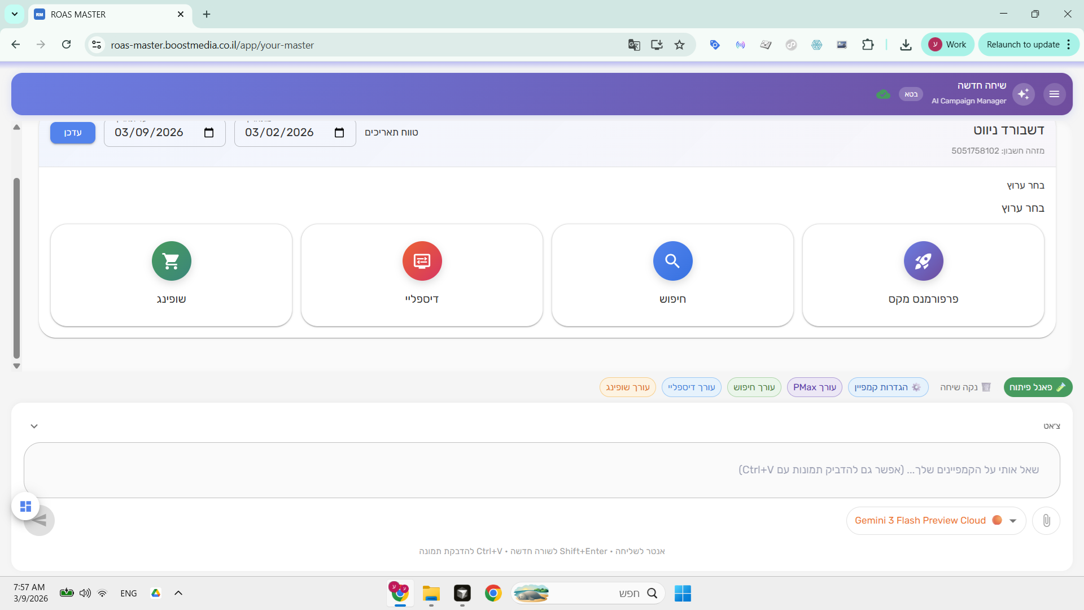The image size is (1084, 610).
Task: Open the hamburger menu in the purple header
Action: pos(1055,94)
